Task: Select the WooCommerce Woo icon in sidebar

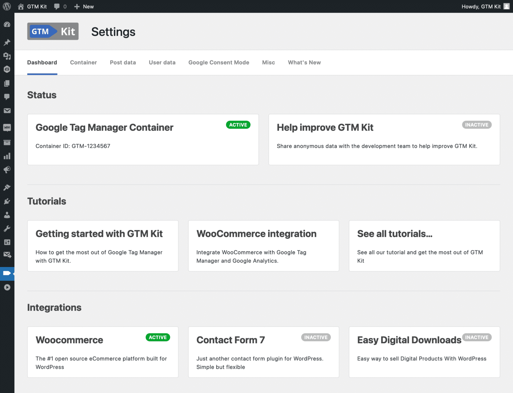Action: click(x=7, y=127)
